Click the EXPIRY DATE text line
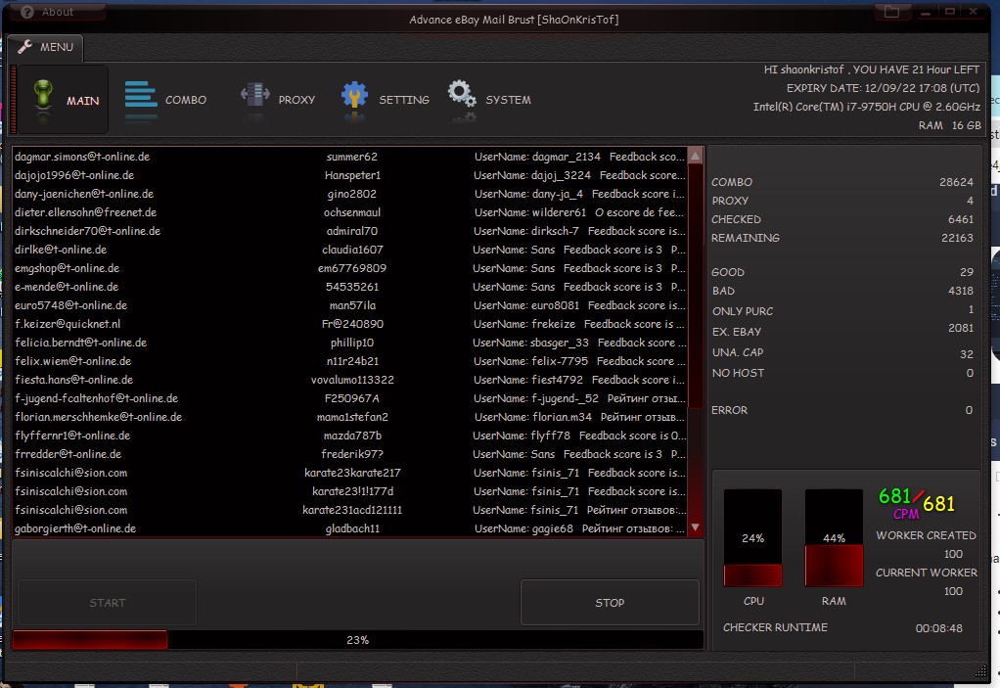The height and width of the screenshot is (688, 1000). [883, 88]
